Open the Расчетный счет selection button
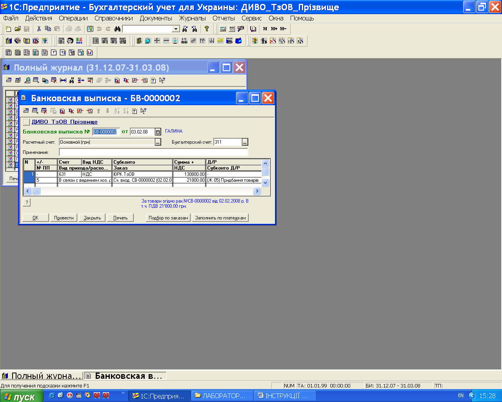The image size is (502, 402). click(x=158, y=142)
